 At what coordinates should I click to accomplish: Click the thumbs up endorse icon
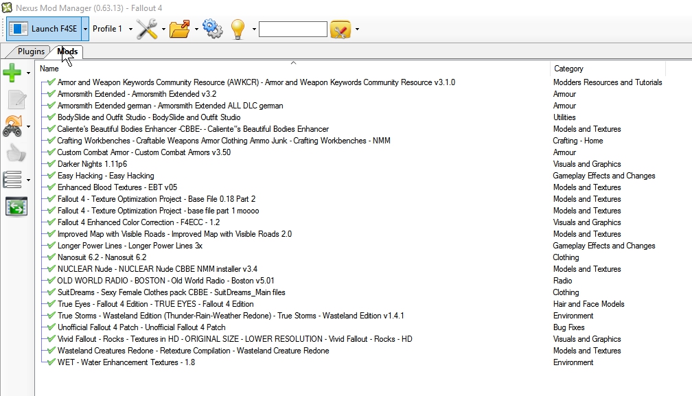pyautogui.click(x=16, y=153)
